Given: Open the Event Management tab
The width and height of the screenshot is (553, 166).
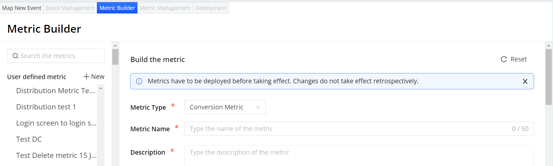Looking at the screenshot, I should point(70,8).
